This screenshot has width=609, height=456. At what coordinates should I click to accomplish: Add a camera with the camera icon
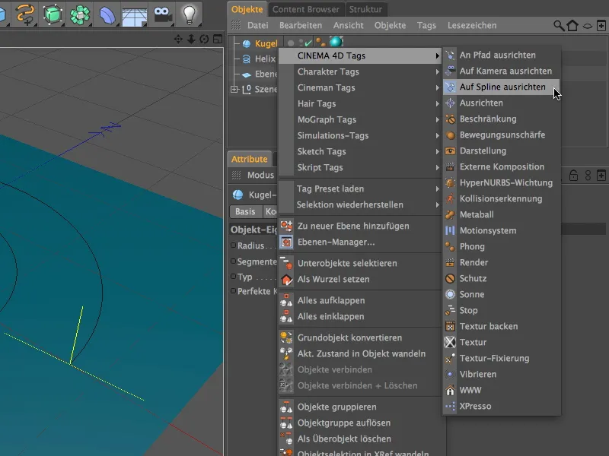coord(161,14)
